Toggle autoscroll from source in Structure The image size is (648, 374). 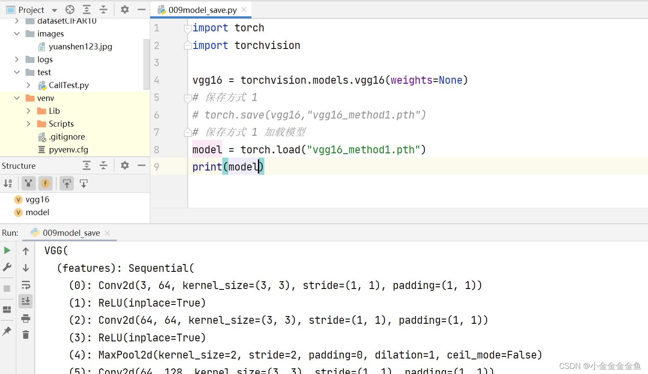pos(84,183)
